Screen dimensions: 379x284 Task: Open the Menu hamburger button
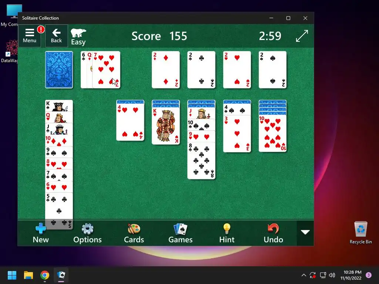coord(30,36)
